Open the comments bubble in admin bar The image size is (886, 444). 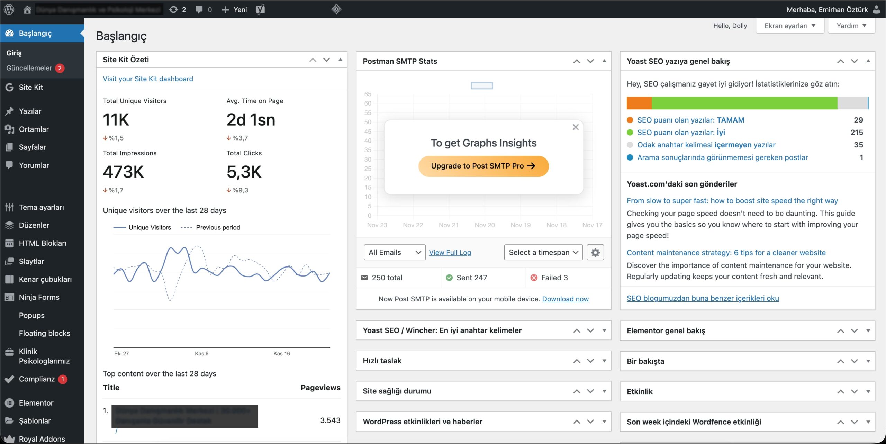point(199,9)
